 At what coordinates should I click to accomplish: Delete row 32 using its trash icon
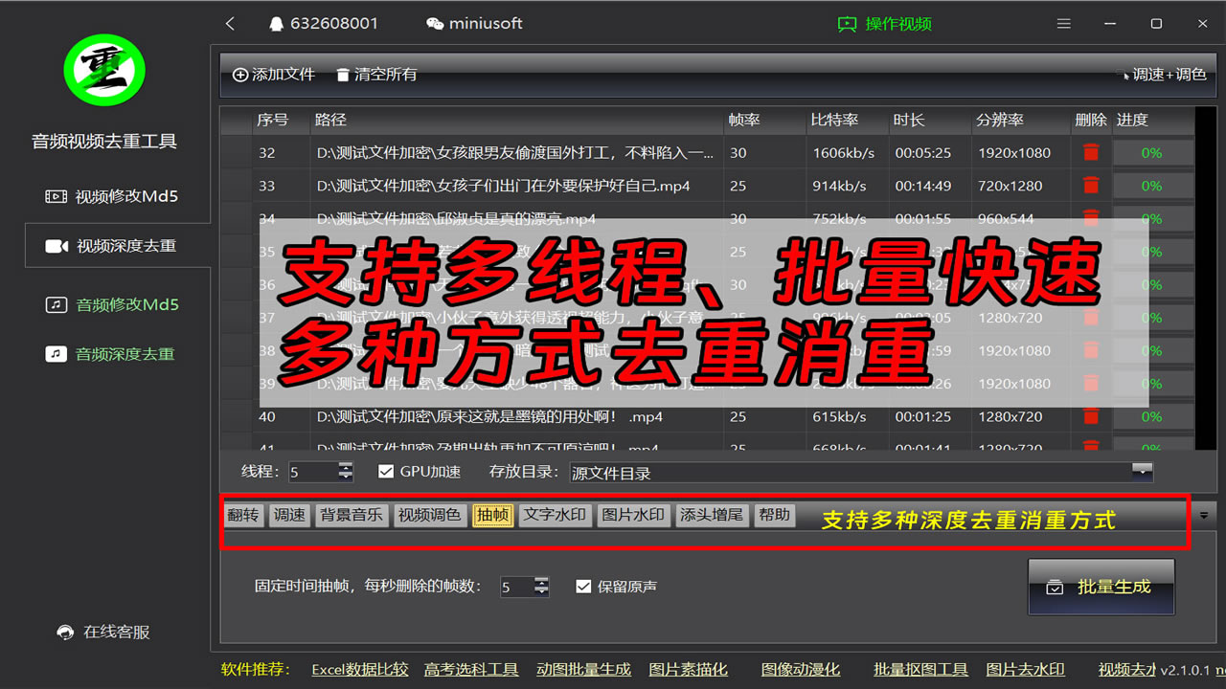pyautogui.click(x=1090, y=152)
